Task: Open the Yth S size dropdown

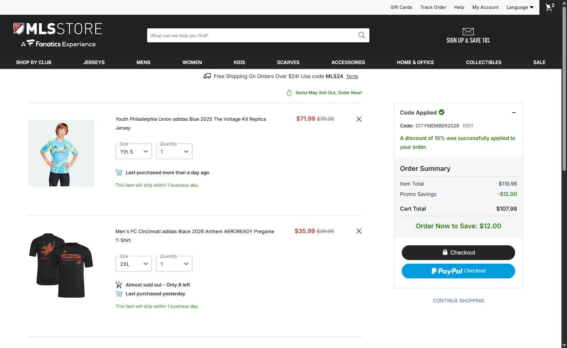Action: 134,151
